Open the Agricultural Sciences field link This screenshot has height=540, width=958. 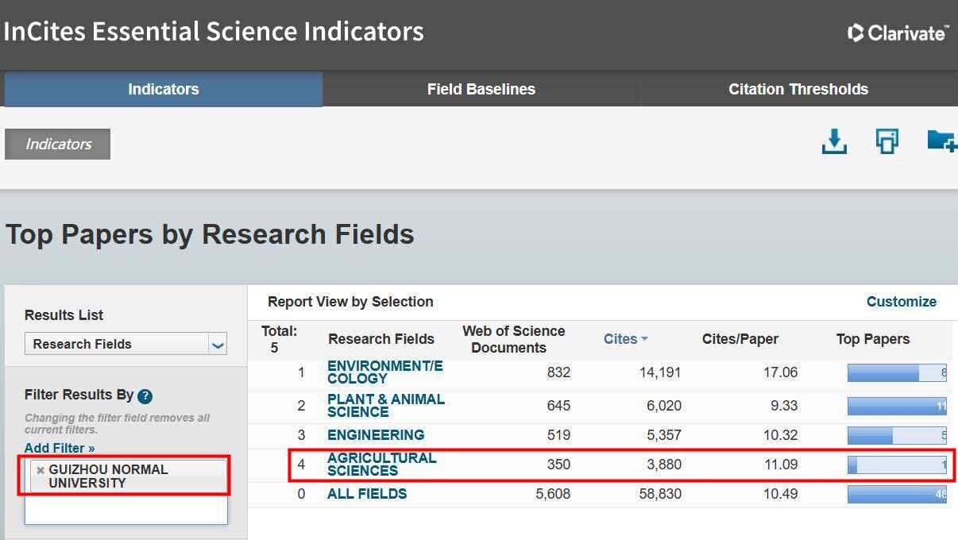pyautogui.click(x=381, y=465)
